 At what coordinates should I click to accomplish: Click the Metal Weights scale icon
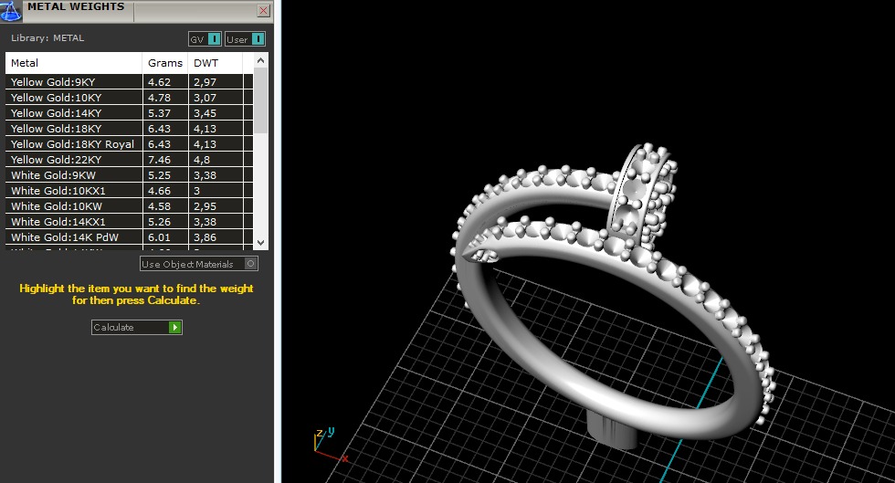[10, 10]
